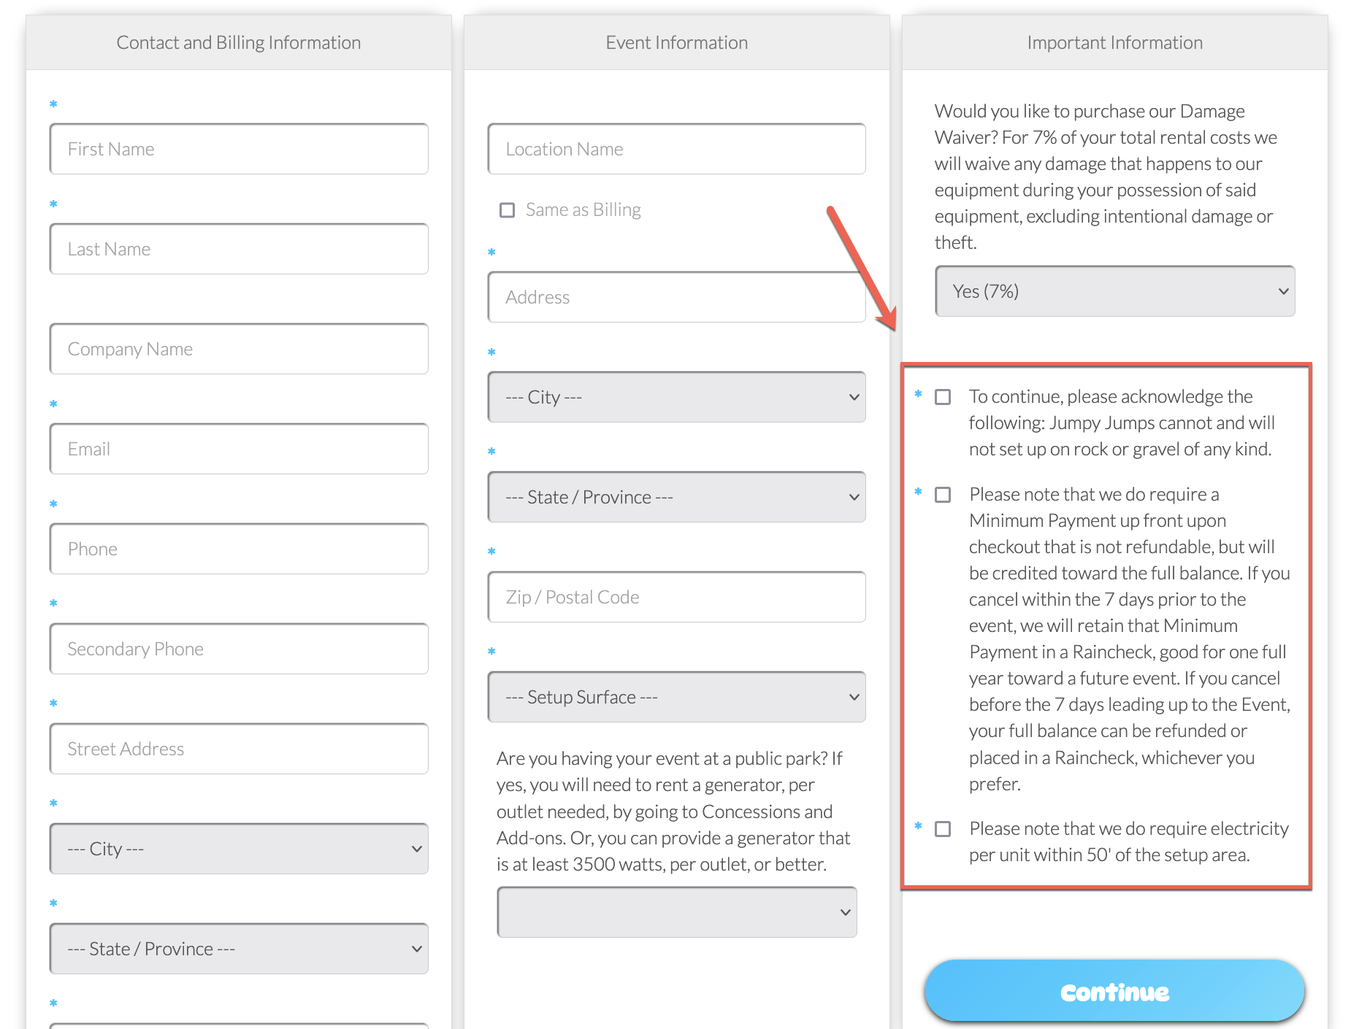Screen dimensions: 1351x1029
Task: Tick the rock or gravel acknowledgement checkbox
Action: 943,397
